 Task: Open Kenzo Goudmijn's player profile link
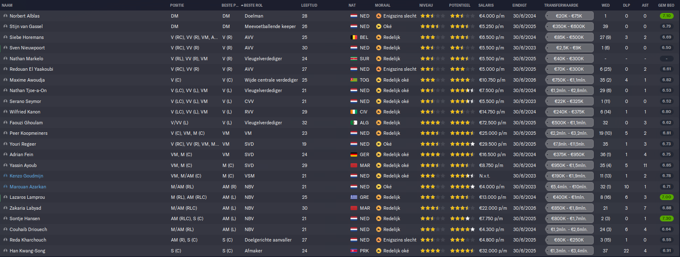[26, 176]
